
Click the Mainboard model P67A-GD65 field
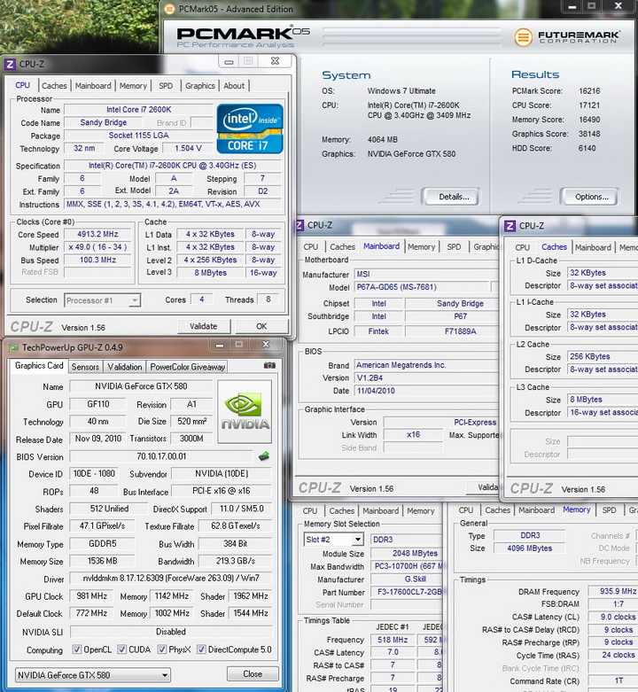point(423,287)
